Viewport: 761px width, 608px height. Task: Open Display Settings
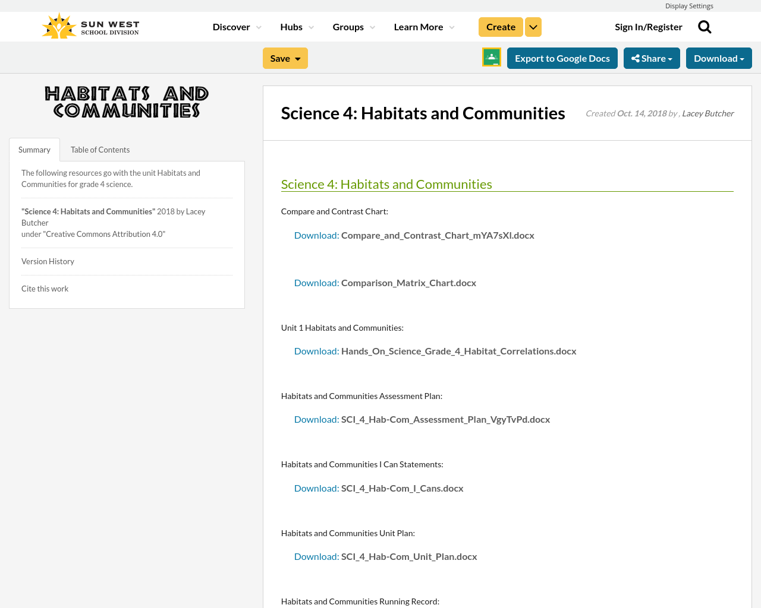point(689,5)
